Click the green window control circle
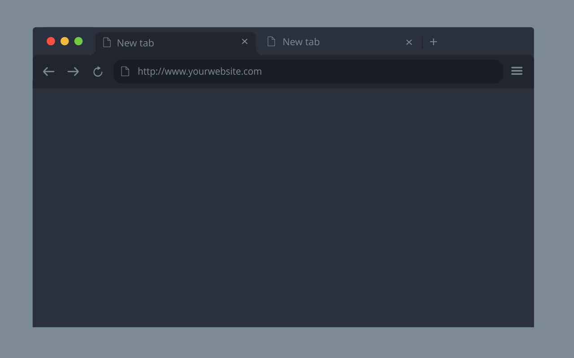This screenshot has width=574, height=358. click(x=78, y=41)
